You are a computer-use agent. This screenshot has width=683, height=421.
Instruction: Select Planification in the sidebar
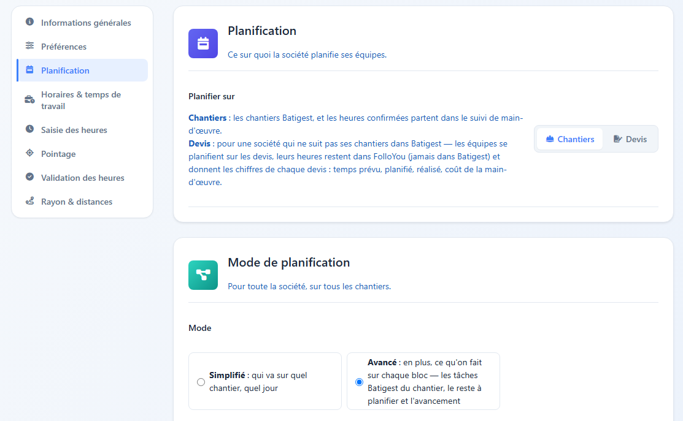pyautogui.click(x=82, y=70)
